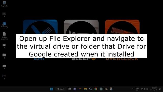Open Task View from the taskbar
This screenshot has height=92, width=163.
point(70,89)
